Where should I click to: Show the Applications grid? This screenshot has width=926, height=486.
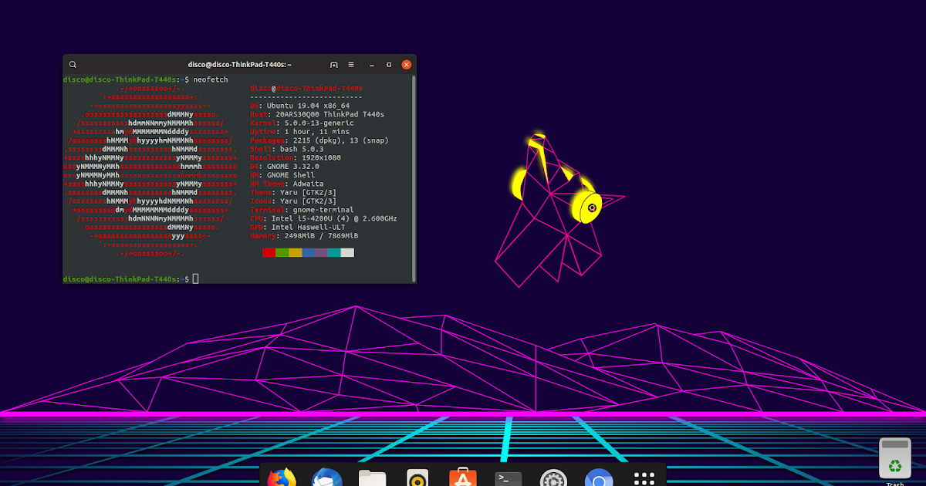point(644,478)
